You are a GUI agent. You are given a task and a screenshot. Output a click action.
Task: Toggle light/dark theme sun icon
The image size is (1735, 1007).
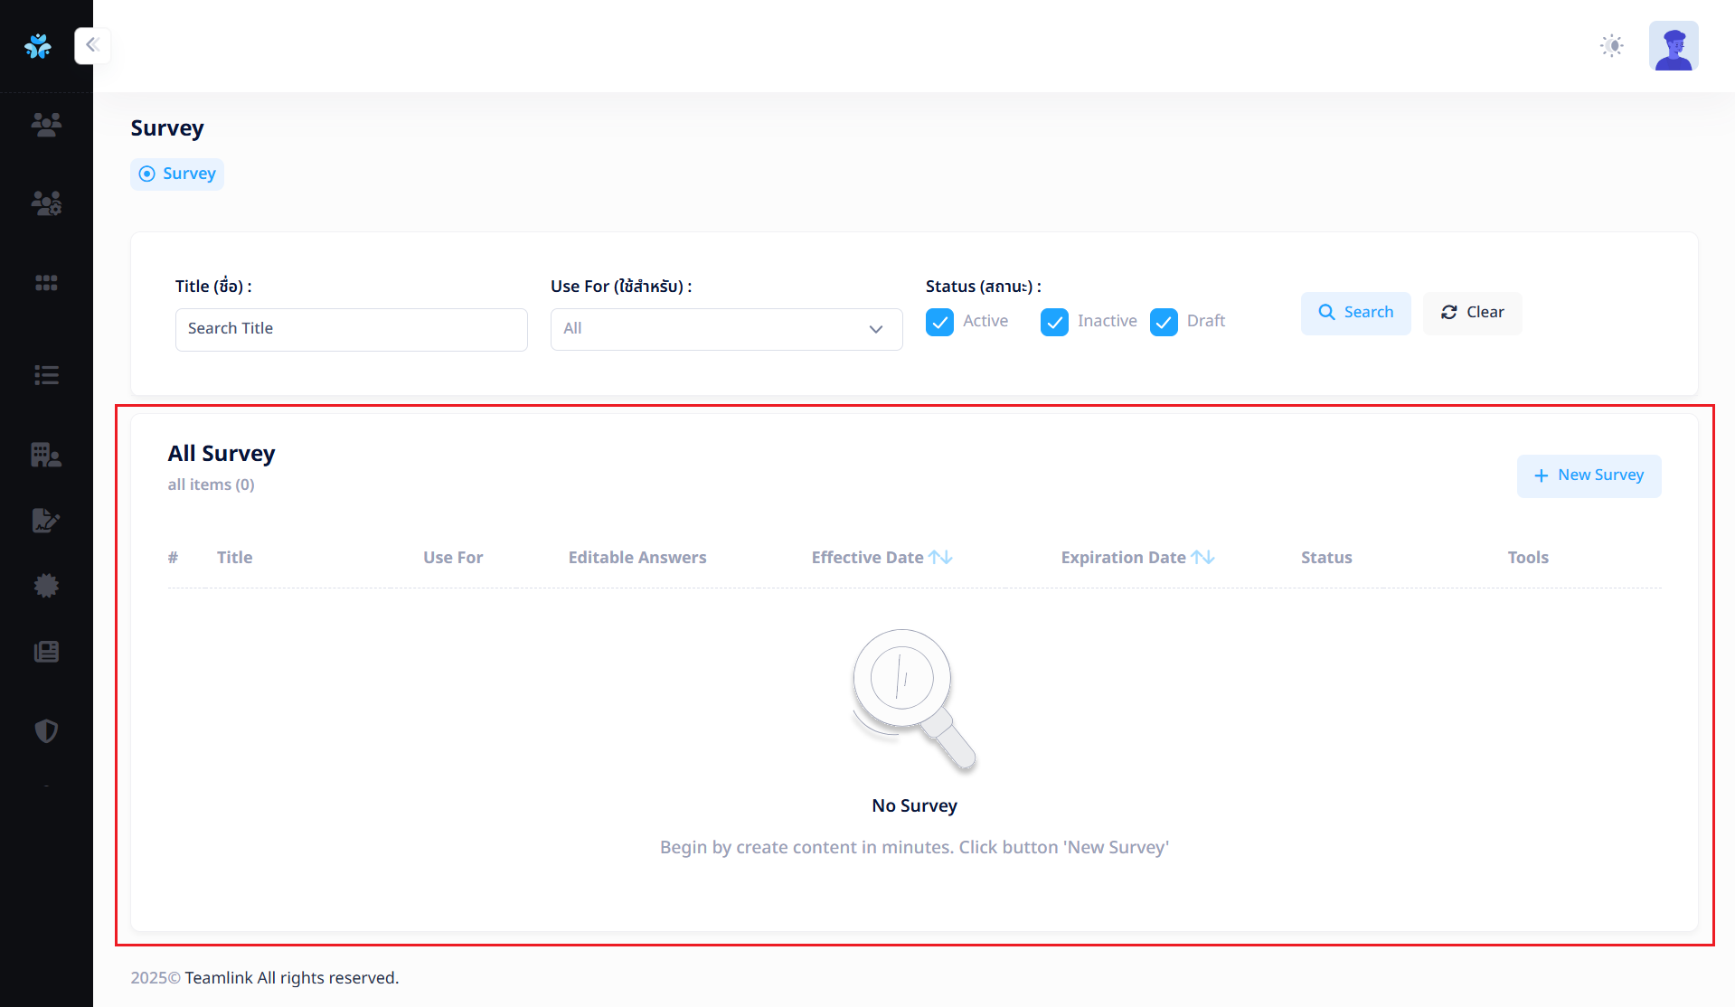(1611, 45)
